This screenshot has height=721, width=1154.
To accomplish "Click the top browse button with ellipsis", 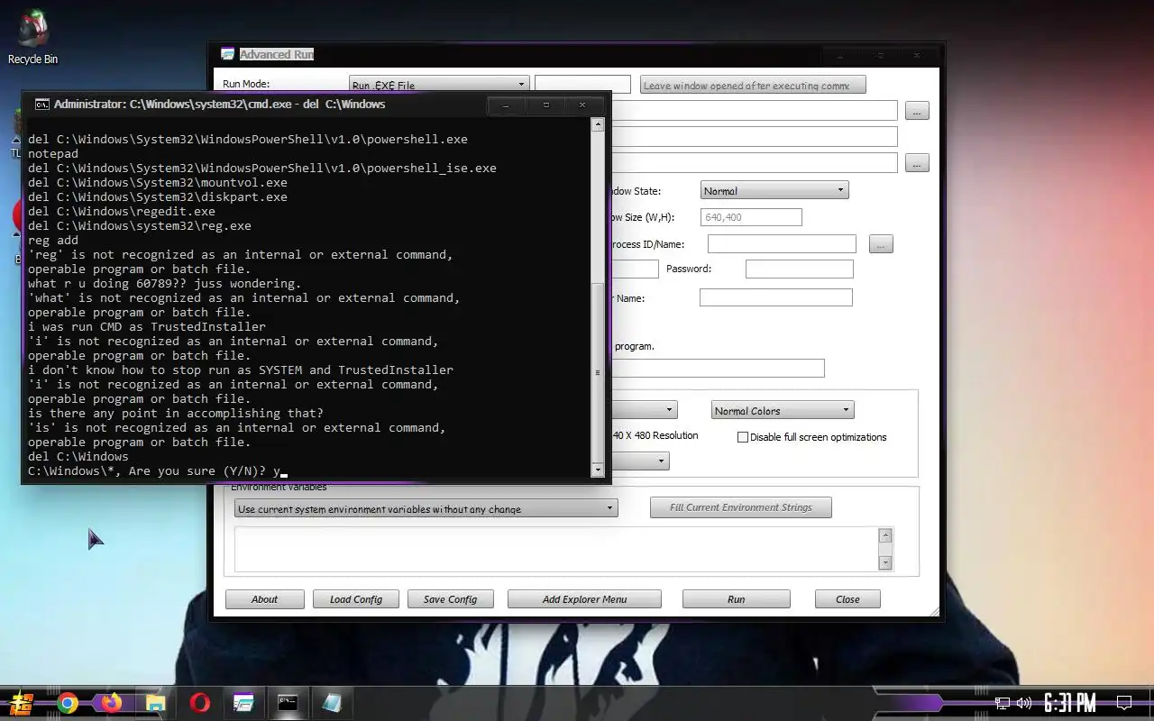I will (x=917, y=111).
